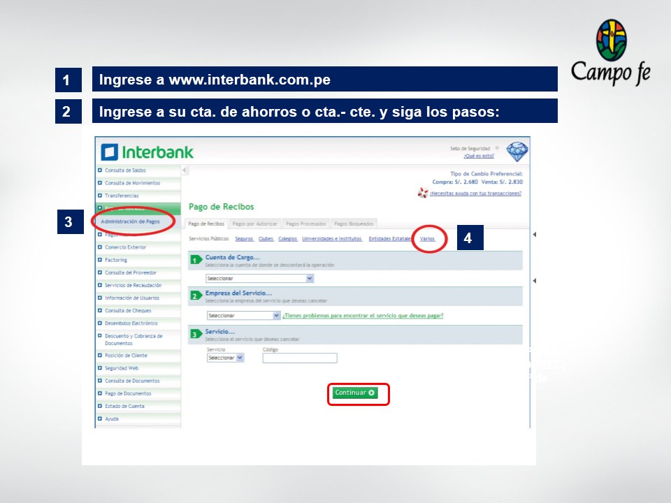Switch to the Pago de Recibos tab
This screenshot has height=503, width=671.
pyautogui.click(x=206, y=224)
